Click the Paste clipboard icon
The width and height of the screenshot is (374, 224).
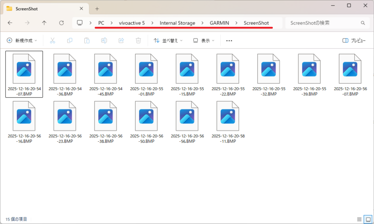(x=87, y=41)
